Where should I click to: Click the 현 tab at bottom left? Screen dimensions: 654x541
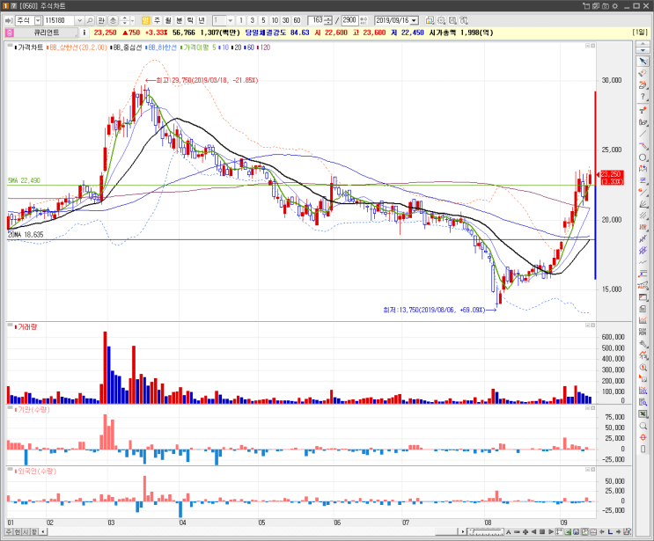point(17,532)
